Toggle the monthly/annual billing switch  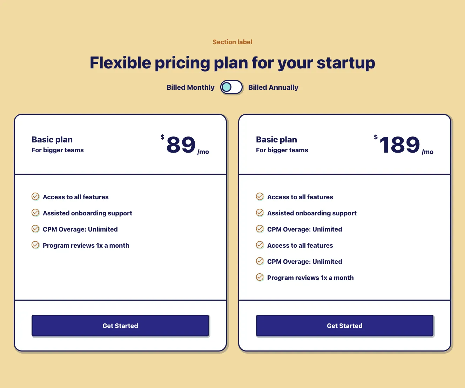pyautogui.click(x=231, y=87)
